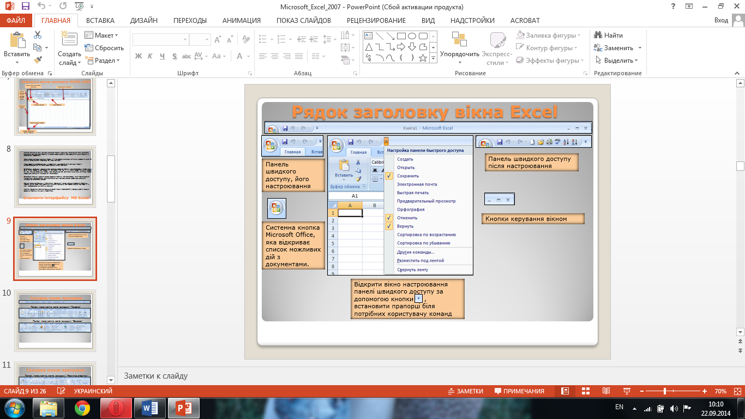745x419 pixels.
Task: Toggle ПРИМЕЧАНИЯ comments pane
Action: [x=519, y=391]
